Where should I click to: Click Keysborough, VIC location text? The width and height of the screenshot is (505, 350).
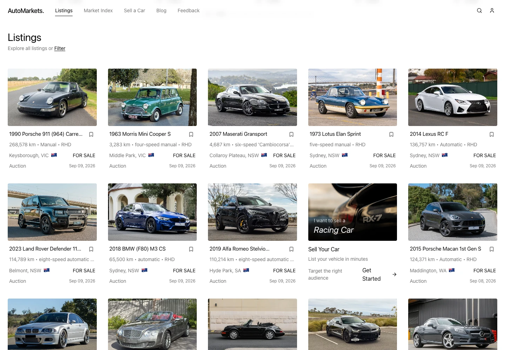(29, 155)
